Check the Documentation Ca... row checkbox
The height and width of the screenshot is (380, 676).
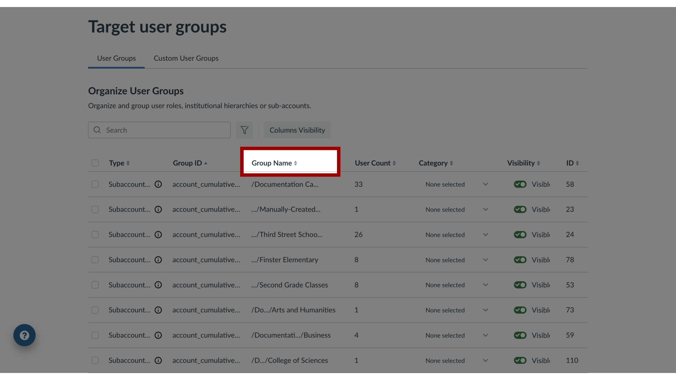point(95,184)
